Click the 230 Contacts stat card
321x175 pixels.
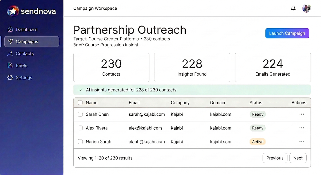click(x=111, y=67)
